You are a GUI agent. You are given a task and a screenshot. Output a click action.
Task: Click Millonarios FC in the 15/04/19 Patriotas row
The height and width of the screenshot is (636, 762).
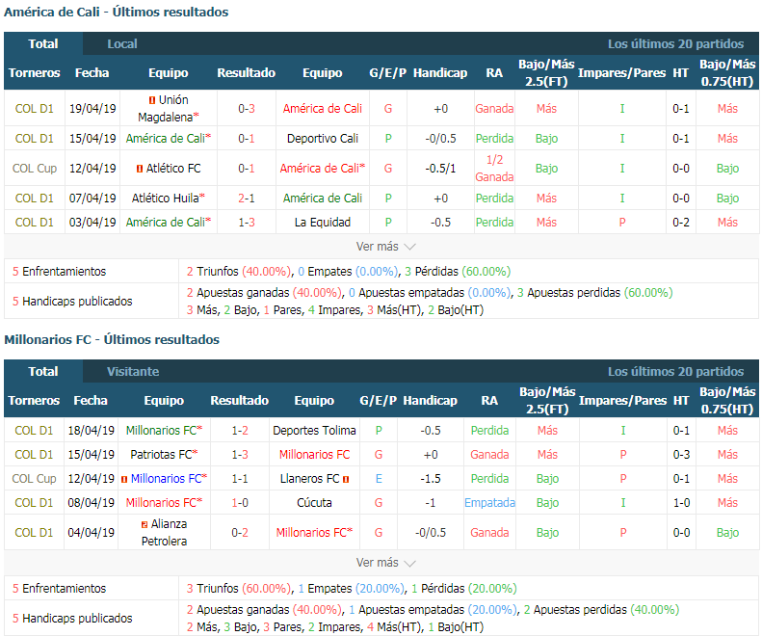(314, 455)
